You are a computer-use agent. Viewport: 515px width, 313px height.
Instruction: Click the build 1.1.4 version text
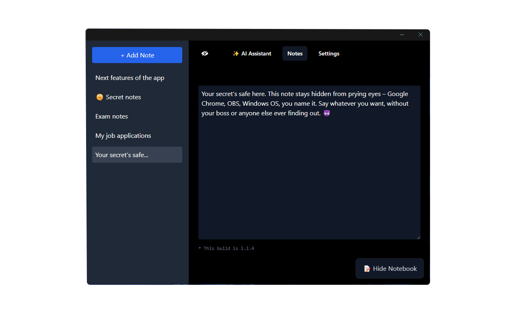[x=227, y=248]
